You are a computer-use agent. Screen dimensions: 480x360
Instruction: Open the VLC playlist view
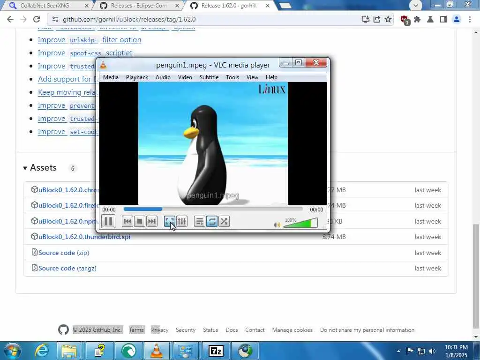click(199, 221)
